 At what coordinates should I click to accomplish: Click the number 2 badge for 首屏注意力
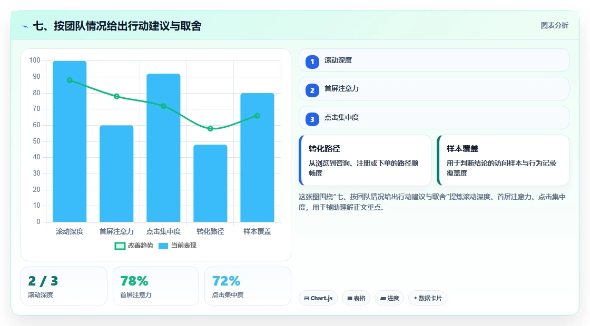coord(312,90)
